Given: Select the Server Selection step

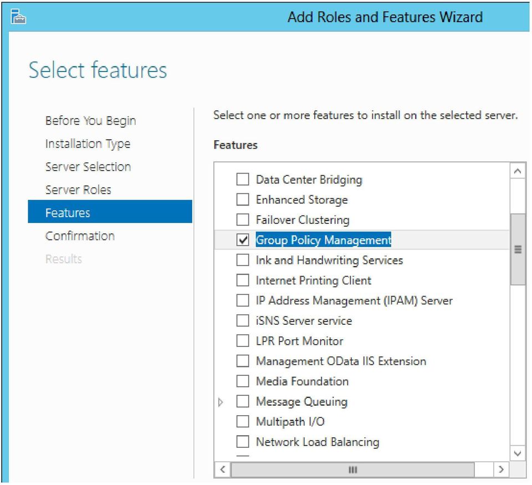Looking at the screenshot, I should [x=88, y=167].
